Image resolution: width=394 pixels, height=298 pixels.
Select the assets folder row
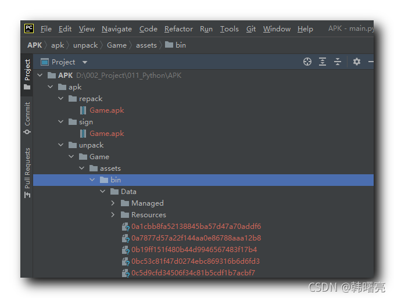point(203,168)
